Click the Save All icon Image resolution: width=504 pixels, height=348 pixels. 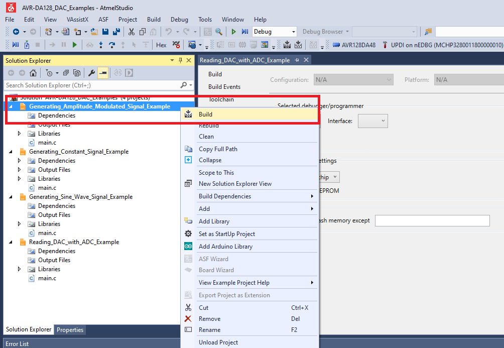(116, 32)
